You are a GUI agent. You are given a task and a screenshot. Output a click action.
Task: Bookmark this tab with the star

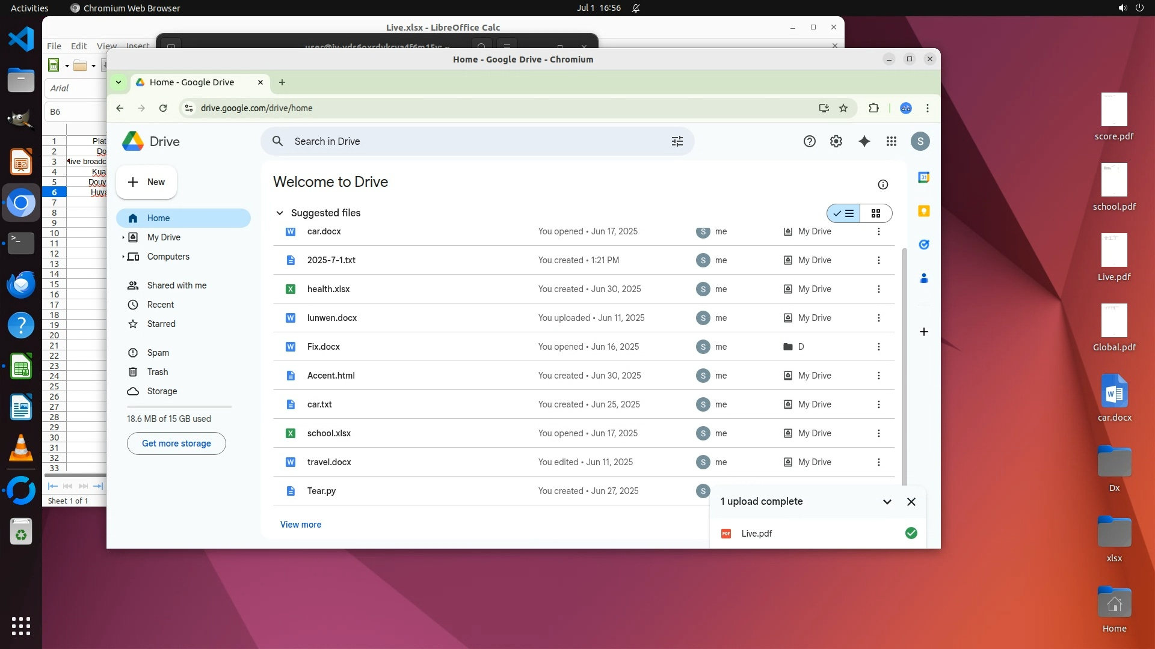(x=843, y=108)
